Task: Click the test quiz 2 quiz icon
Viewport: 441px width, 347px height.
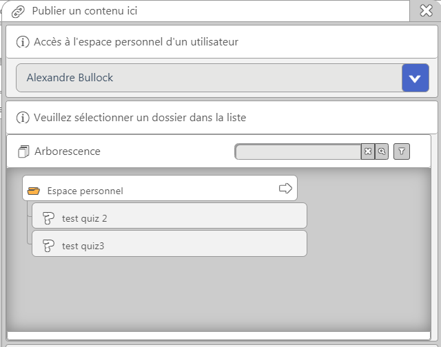Action: coord(48,218)
